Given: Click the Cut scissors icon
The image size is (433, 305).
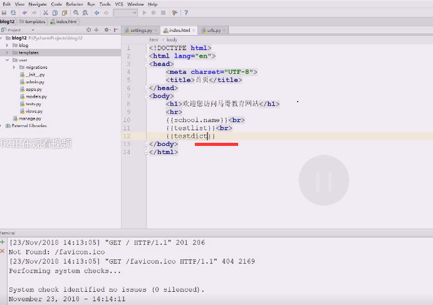Looking at the screenshot, I should [x=46, y=13].
